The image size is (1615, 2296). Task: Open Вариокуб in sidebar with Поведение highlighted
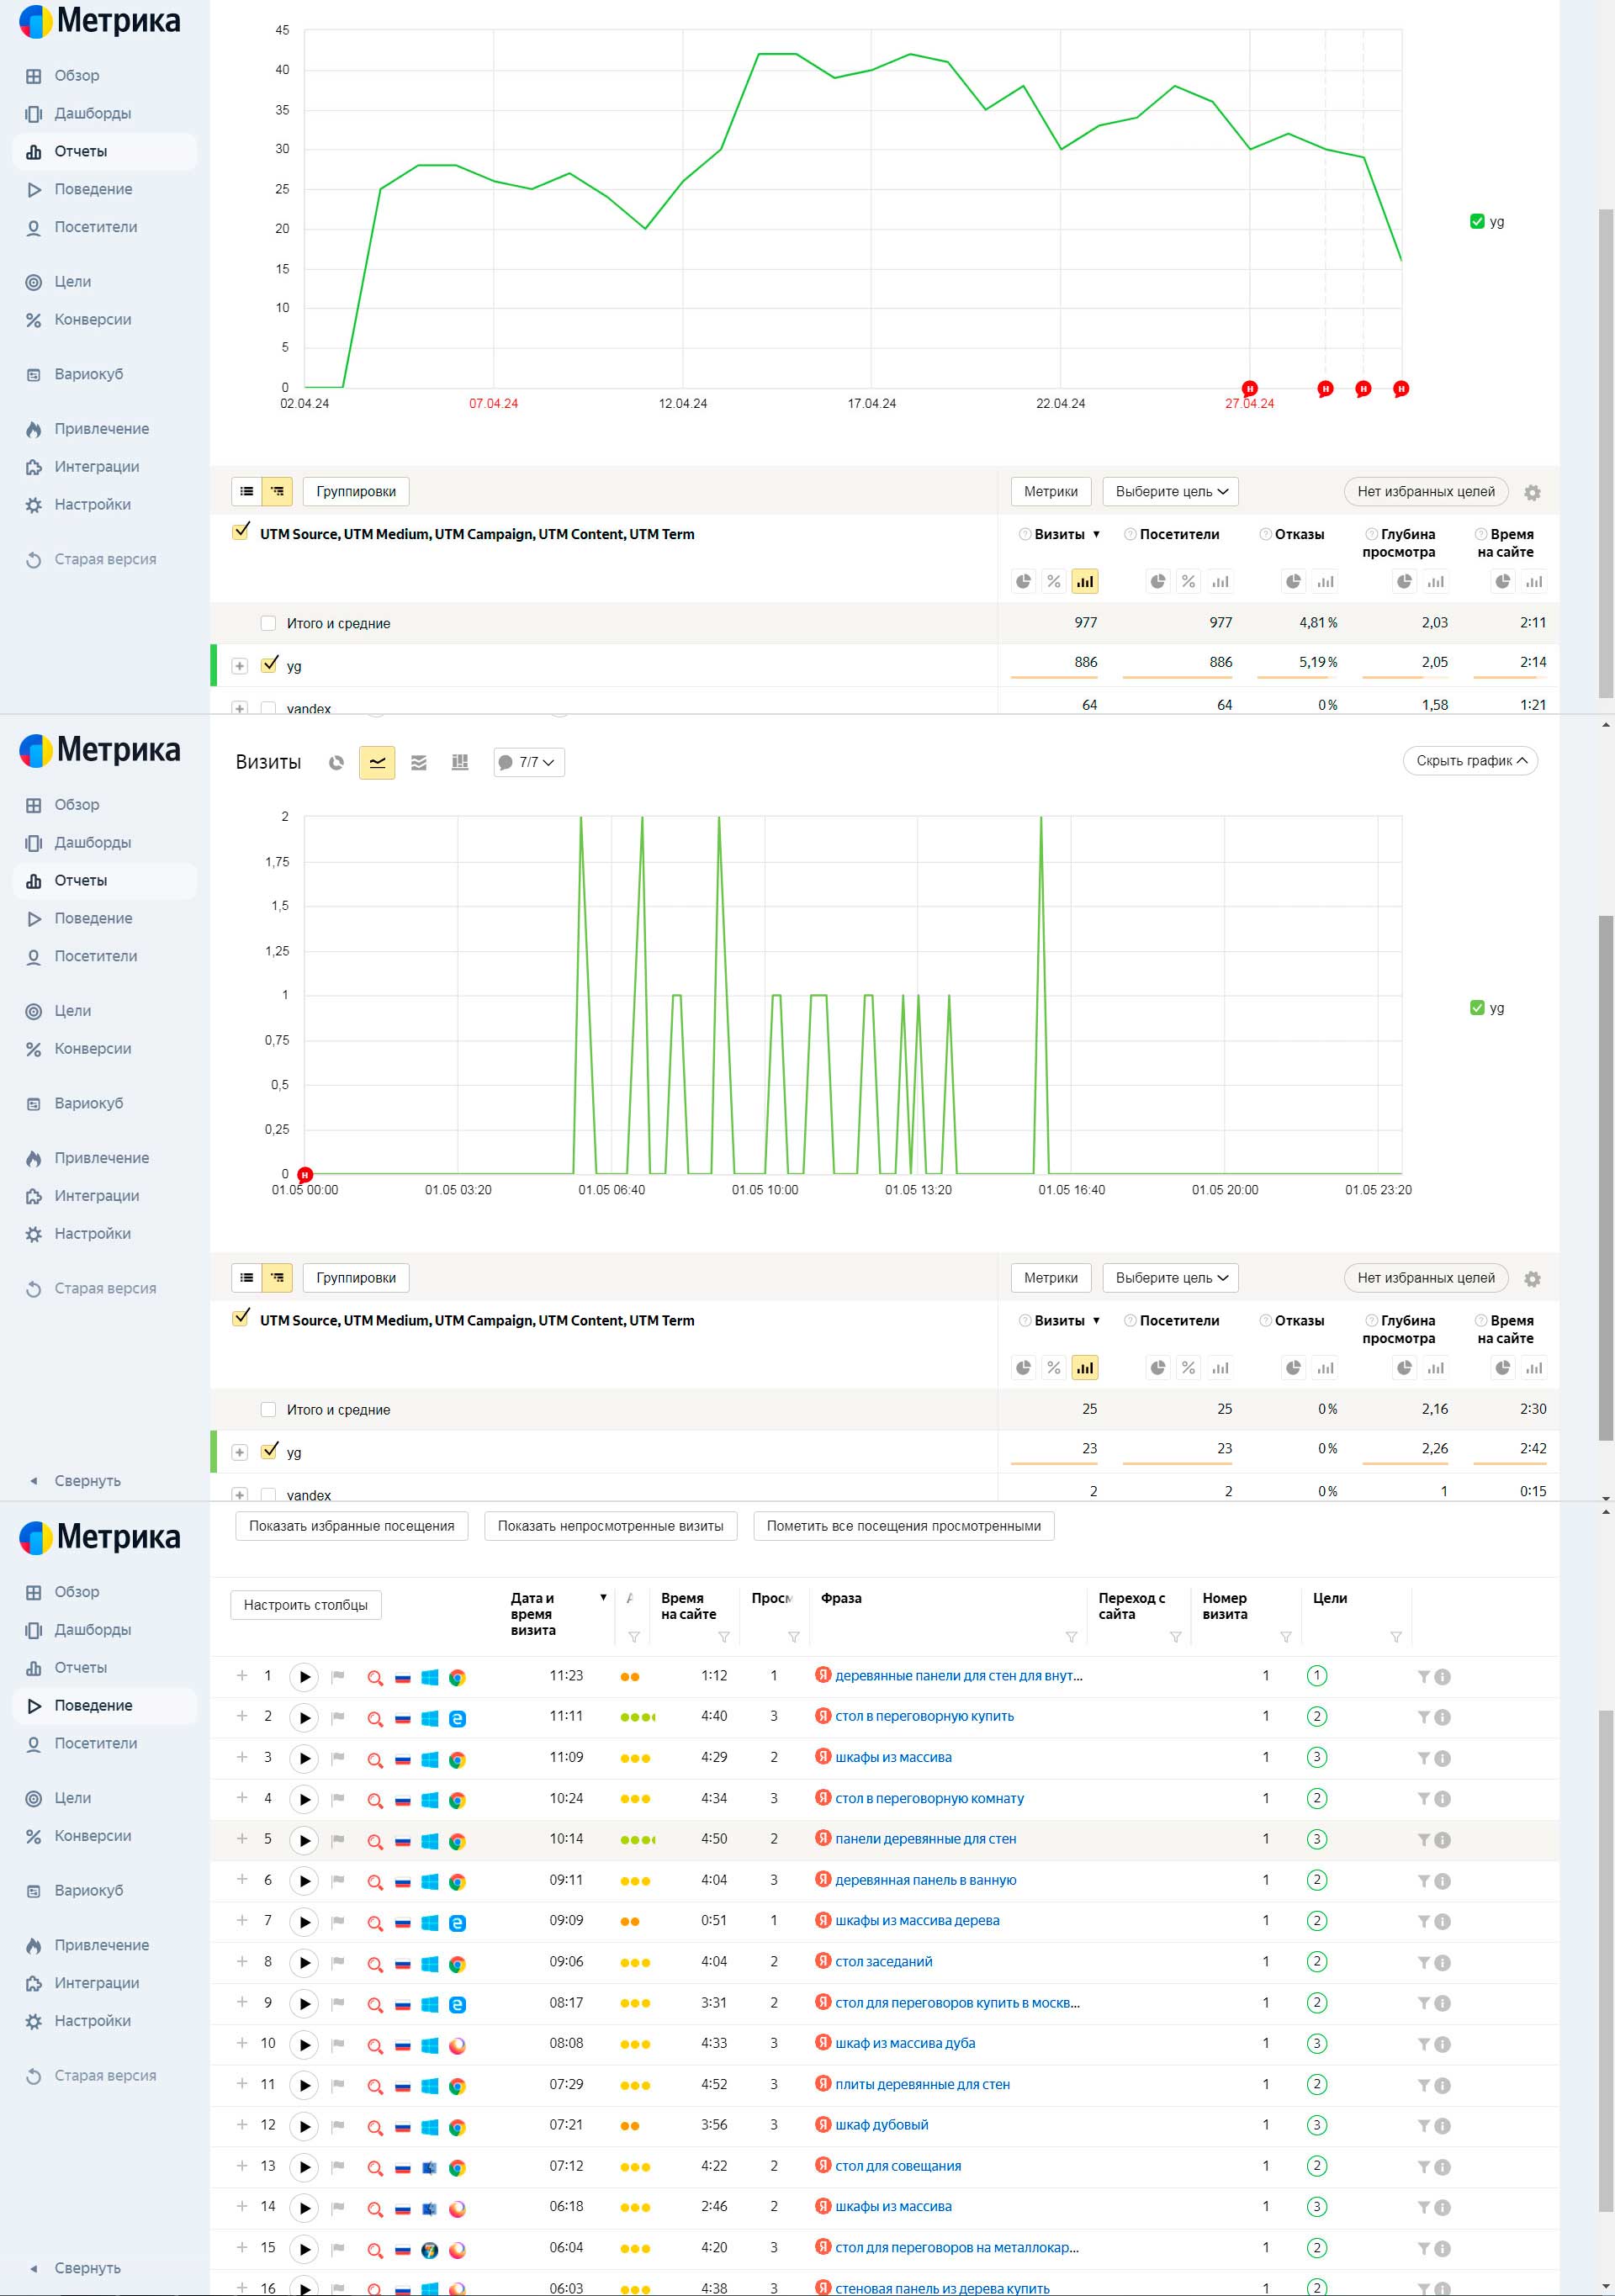(x=88, y=1890)
